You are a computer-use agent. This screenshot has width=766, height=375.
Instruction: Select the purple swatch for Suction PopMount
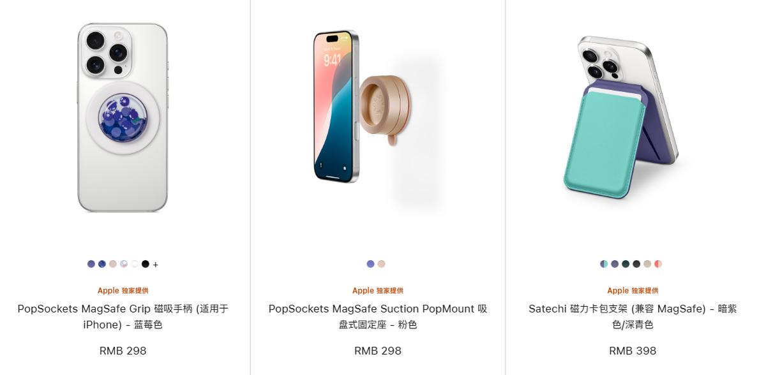370,264
